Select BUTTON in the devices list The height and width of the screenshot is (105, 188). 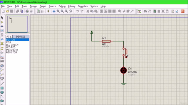17,40
